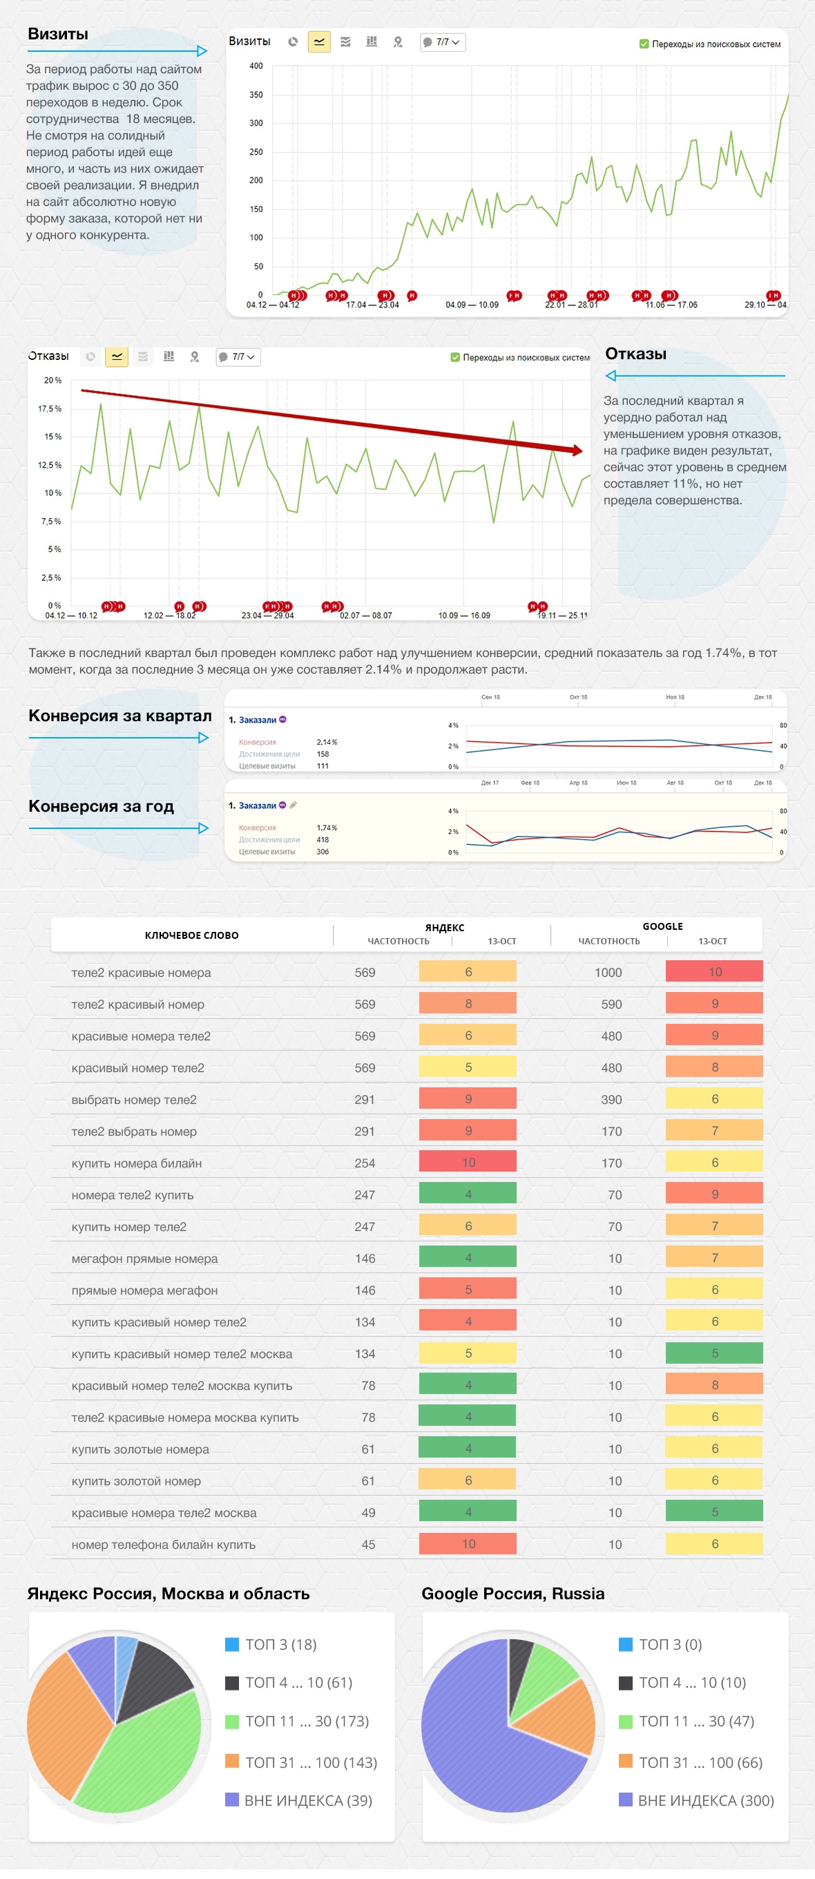This screenshot has width=815, height=1879.
Task: Click blue ТОП 3 (18) legend swatch
Action: (233, 1644)
